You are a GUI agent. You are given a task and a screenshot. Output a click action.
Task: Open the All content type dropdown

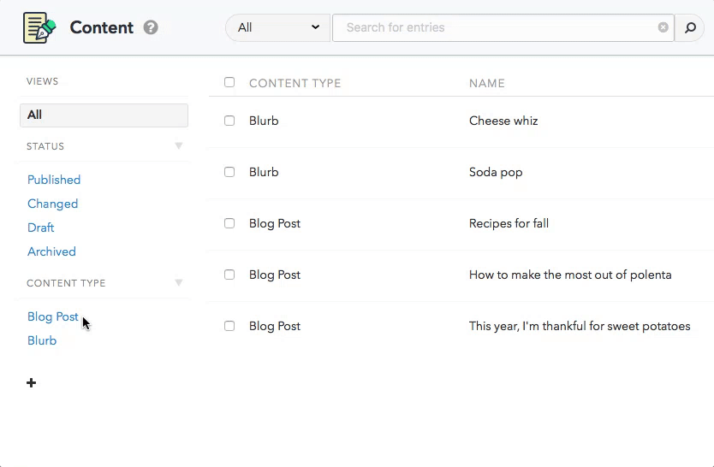click(277, 27)
